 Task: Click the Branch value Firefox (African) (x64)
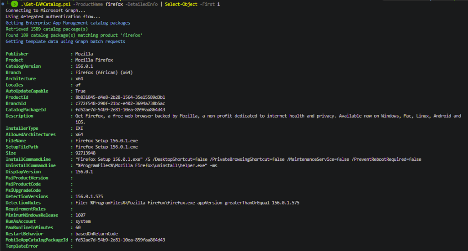click(x=104, y=72)
